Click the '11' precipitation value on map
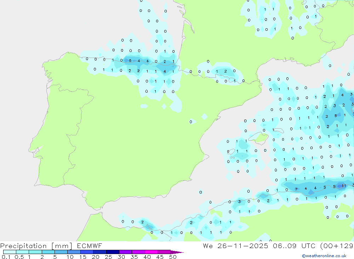Image resolution: width=354 pixels, height=259 pixels. click(344, 186)
